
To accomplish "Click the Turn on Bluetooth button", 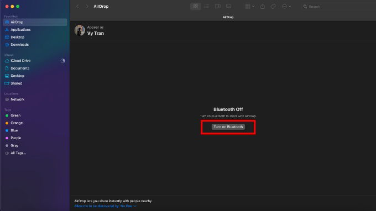I will coord(228,126).
